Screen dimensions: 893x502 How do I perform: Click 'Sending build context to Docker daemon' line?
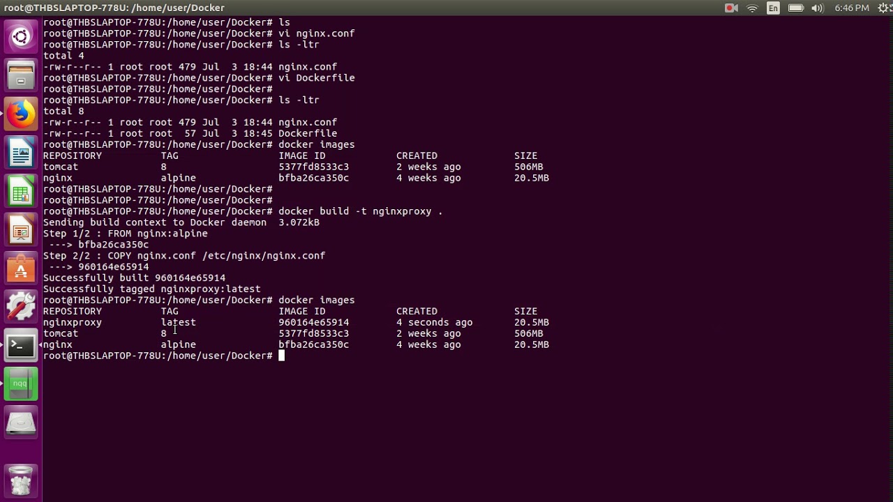pyautogui.click(x=181, y=222)
